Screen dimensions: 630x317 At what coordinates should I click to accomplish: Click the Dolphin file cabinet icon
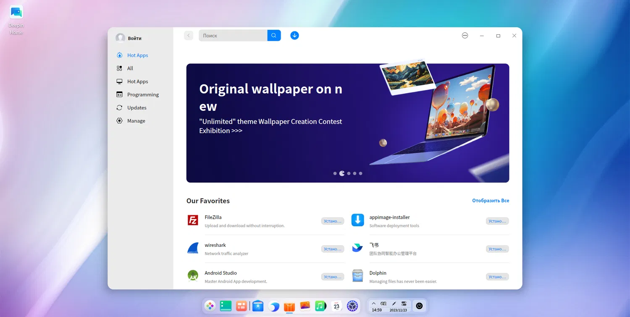coord(357,276)
